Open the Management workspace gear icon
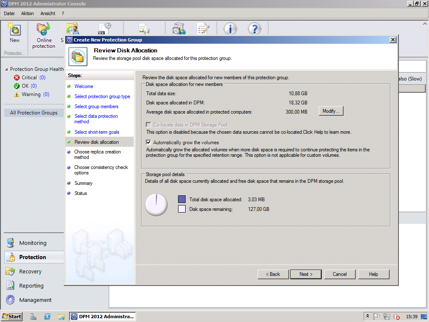429x322 pixels. point(10,300)
